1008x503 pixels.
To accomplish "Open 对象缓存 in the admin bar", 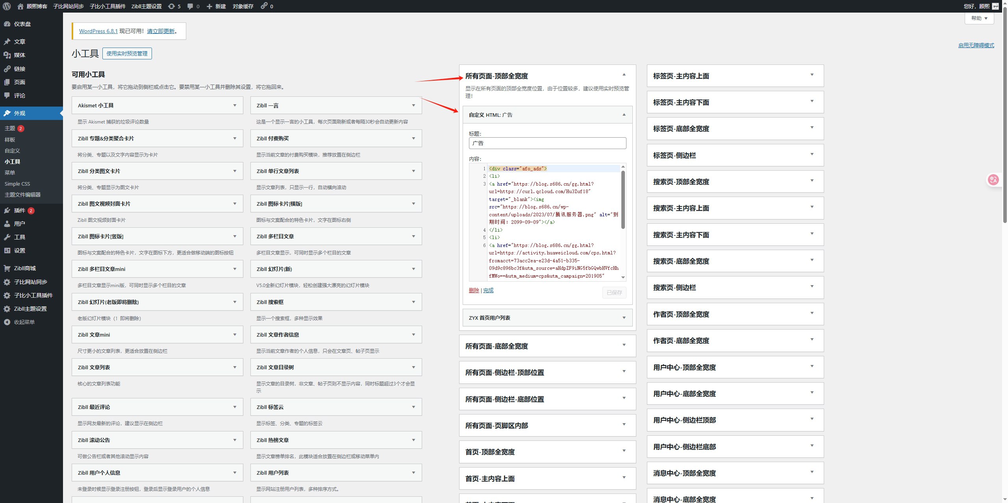I will 243,6.
